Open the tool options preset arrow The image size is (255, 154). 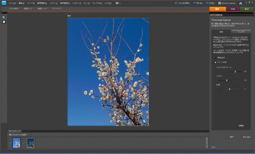pos(3,9)
